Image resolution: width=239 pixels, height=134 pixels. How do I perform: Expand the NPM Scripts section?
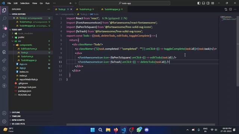(x=31, y=120)
